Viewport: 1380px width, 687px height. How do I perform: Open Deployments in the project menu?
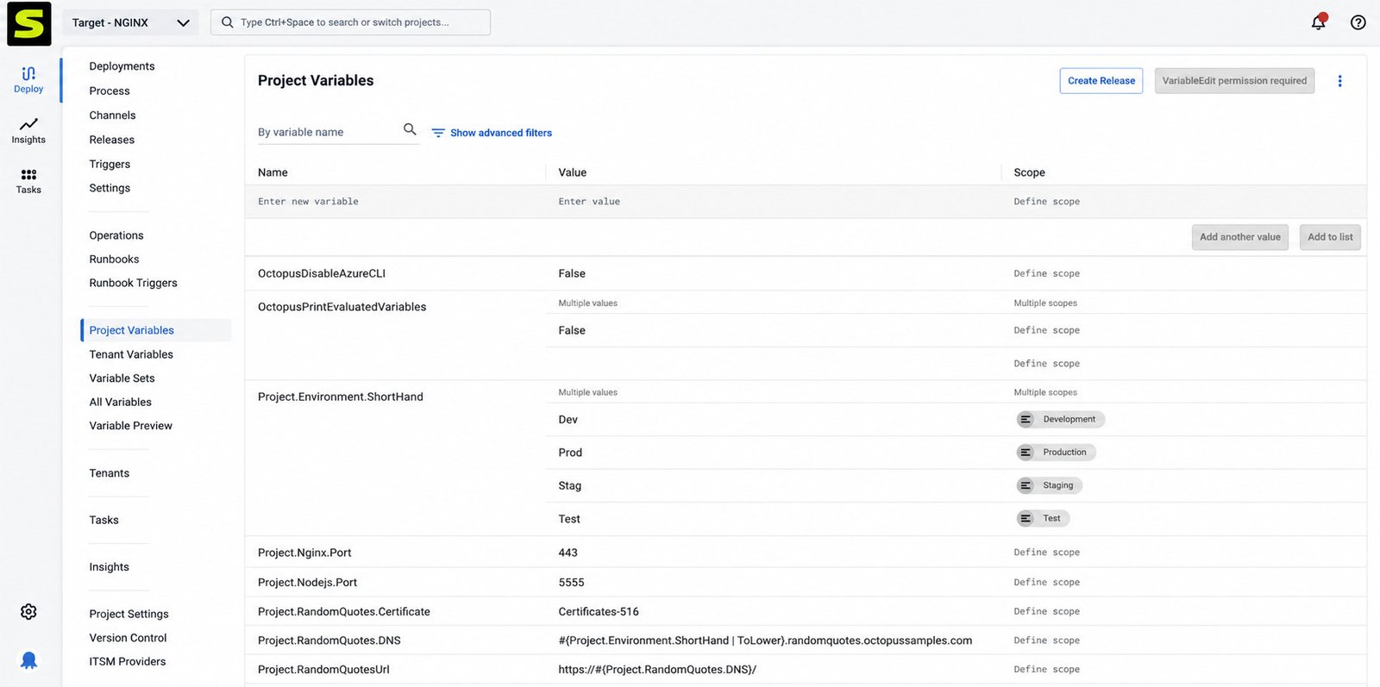click(122, 66)
